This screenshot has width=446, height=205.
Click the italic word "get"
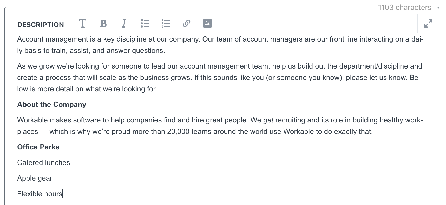pyautogui.click(x=268, y=120)
